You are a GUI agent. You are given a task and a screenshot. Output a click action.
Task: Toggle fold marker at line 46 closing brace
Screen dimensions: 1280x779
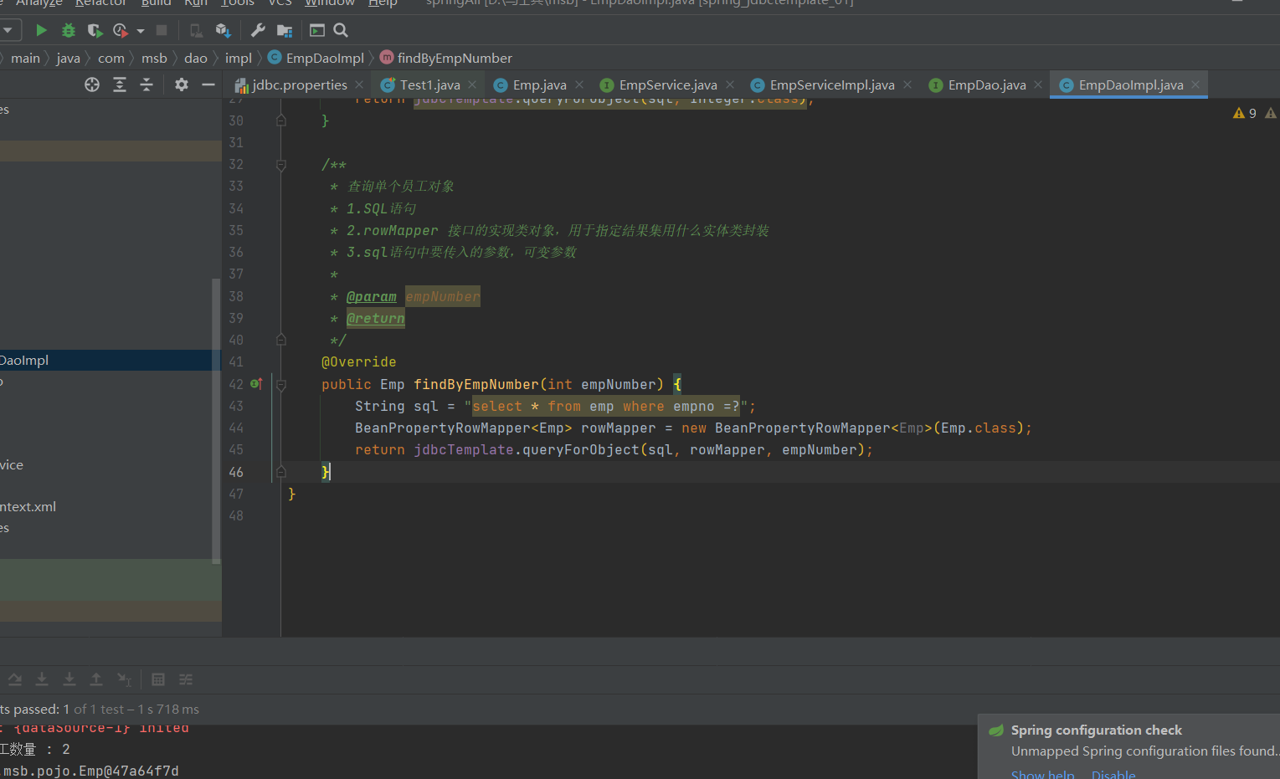click(x=281, y=472)
